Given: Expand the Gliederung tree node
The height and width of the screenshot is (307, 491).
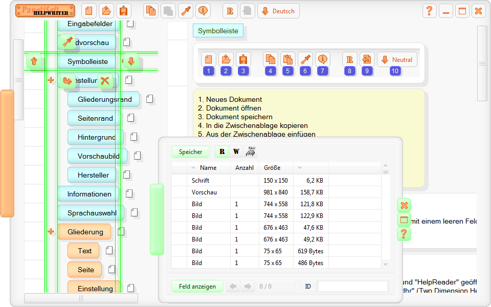Looking at the screenshot, I should pyautogui.click(x=51, y=232).
